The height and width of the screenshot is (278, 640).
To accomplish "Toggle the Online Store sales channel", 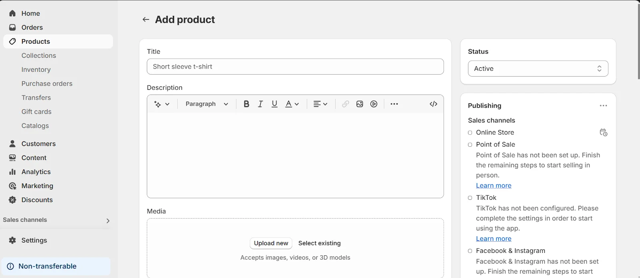I will click(x=470, y=133).
